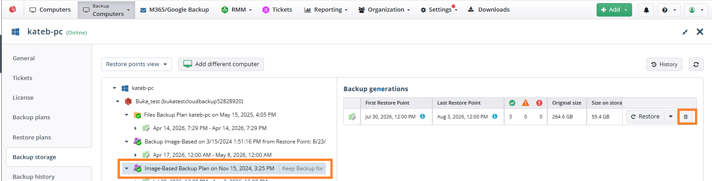Click the 55.4 GB size on storage cell
712x181 pixels.
[604, 117]
